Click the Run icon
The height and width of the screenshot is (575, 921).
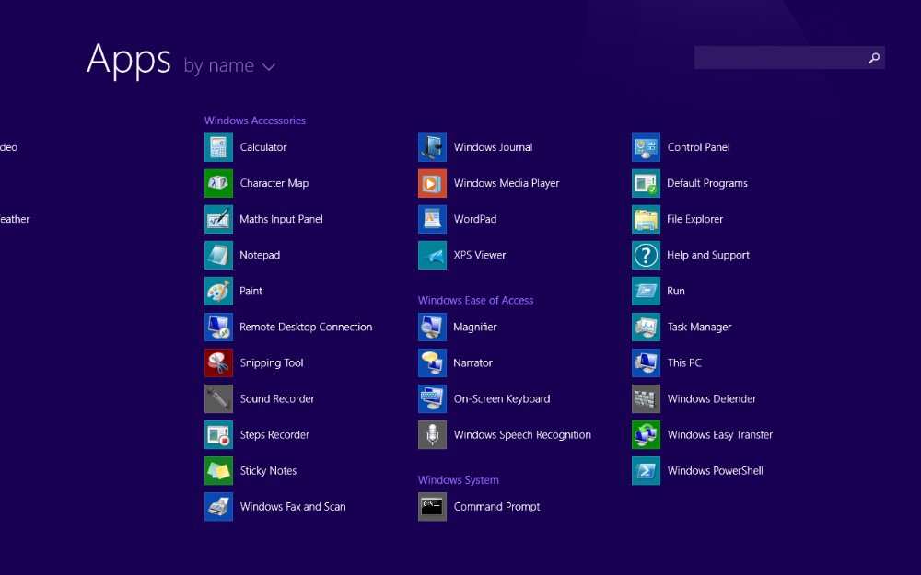point(647,291)
